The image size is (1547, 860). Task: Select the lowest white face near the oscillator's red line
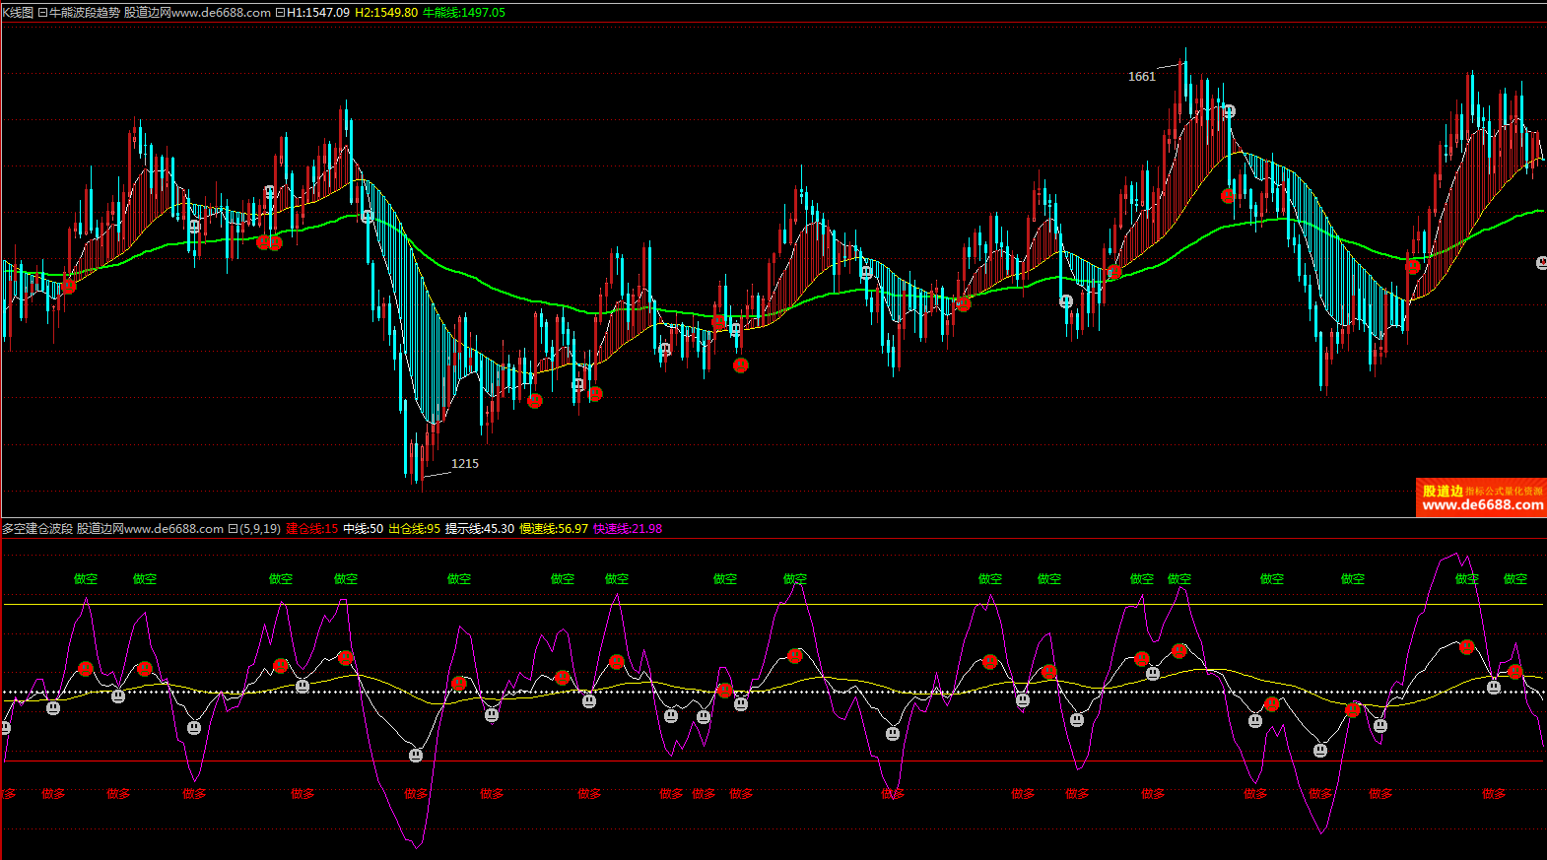click(416, 756)
